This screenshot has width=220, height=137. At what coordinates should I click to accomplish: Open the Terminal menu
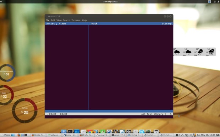[76, 20]
